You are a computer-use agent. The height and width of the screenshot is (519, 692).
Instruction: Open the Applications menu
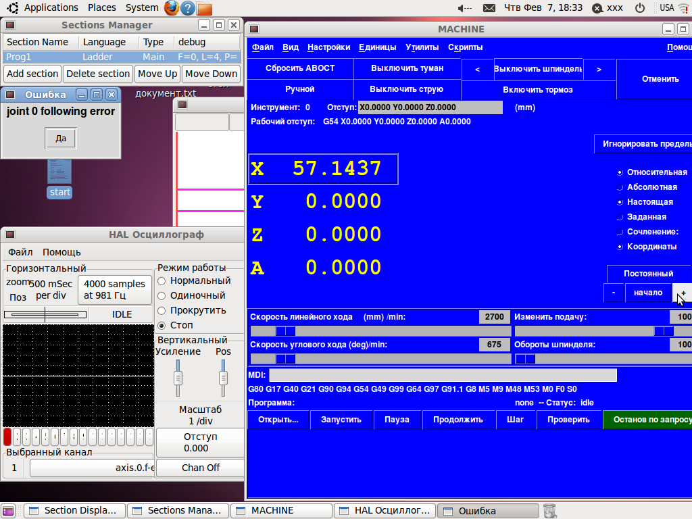[51, 7]
